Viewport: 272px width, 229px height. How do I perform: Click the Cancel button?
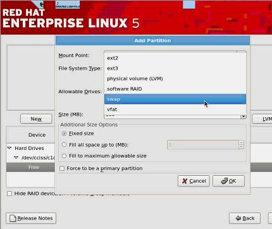tap(194, 181)
